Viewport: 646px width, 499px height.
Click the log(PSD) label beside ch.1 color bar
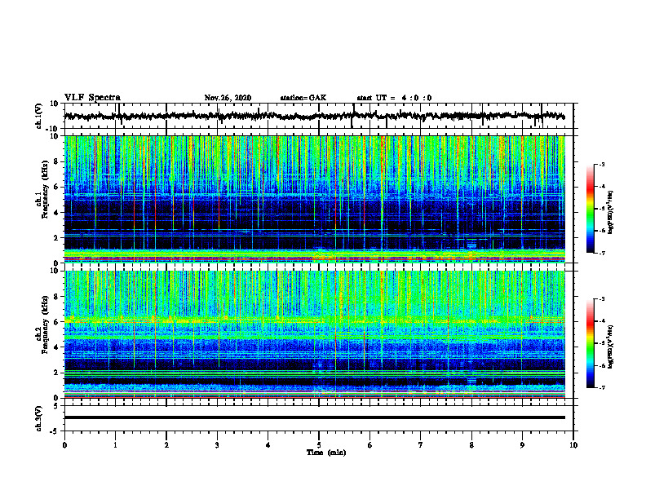coord(611,212)
